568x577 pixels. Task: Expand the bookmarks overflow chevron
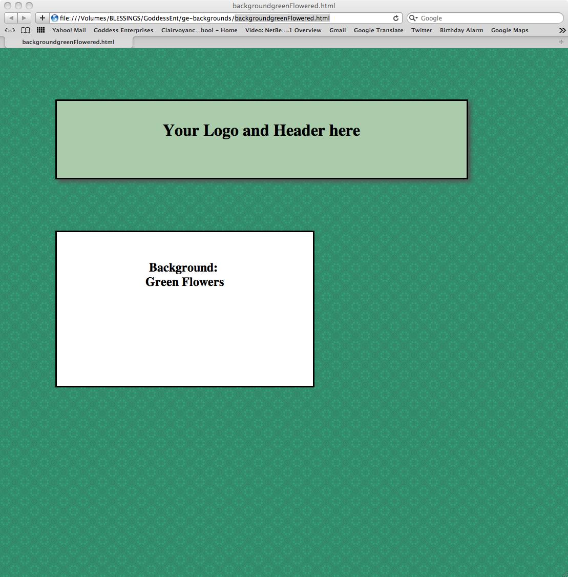(562, 31)
